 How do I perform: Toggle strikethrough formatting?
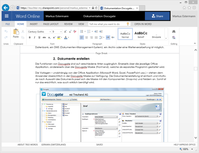tap(44, 37)
